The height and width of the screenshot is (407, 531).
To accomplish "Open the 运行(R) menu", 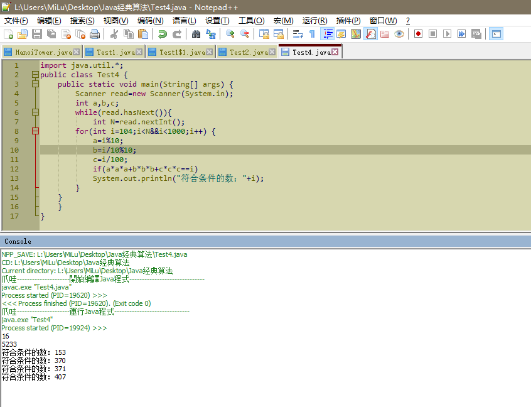I will coord(314,21).
